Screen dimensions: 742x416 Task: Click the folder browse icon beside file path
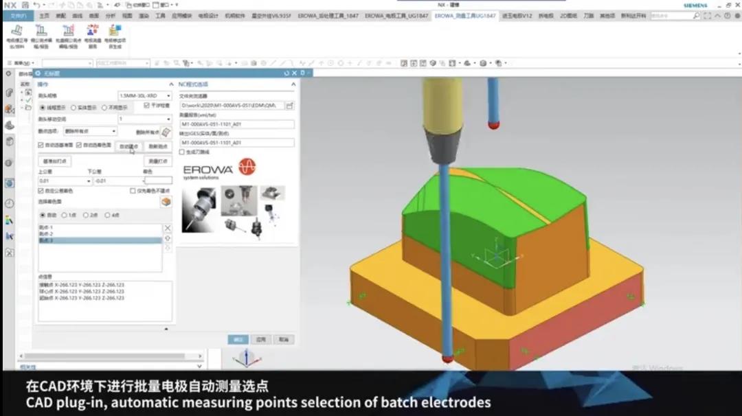(x=290, y=106)
